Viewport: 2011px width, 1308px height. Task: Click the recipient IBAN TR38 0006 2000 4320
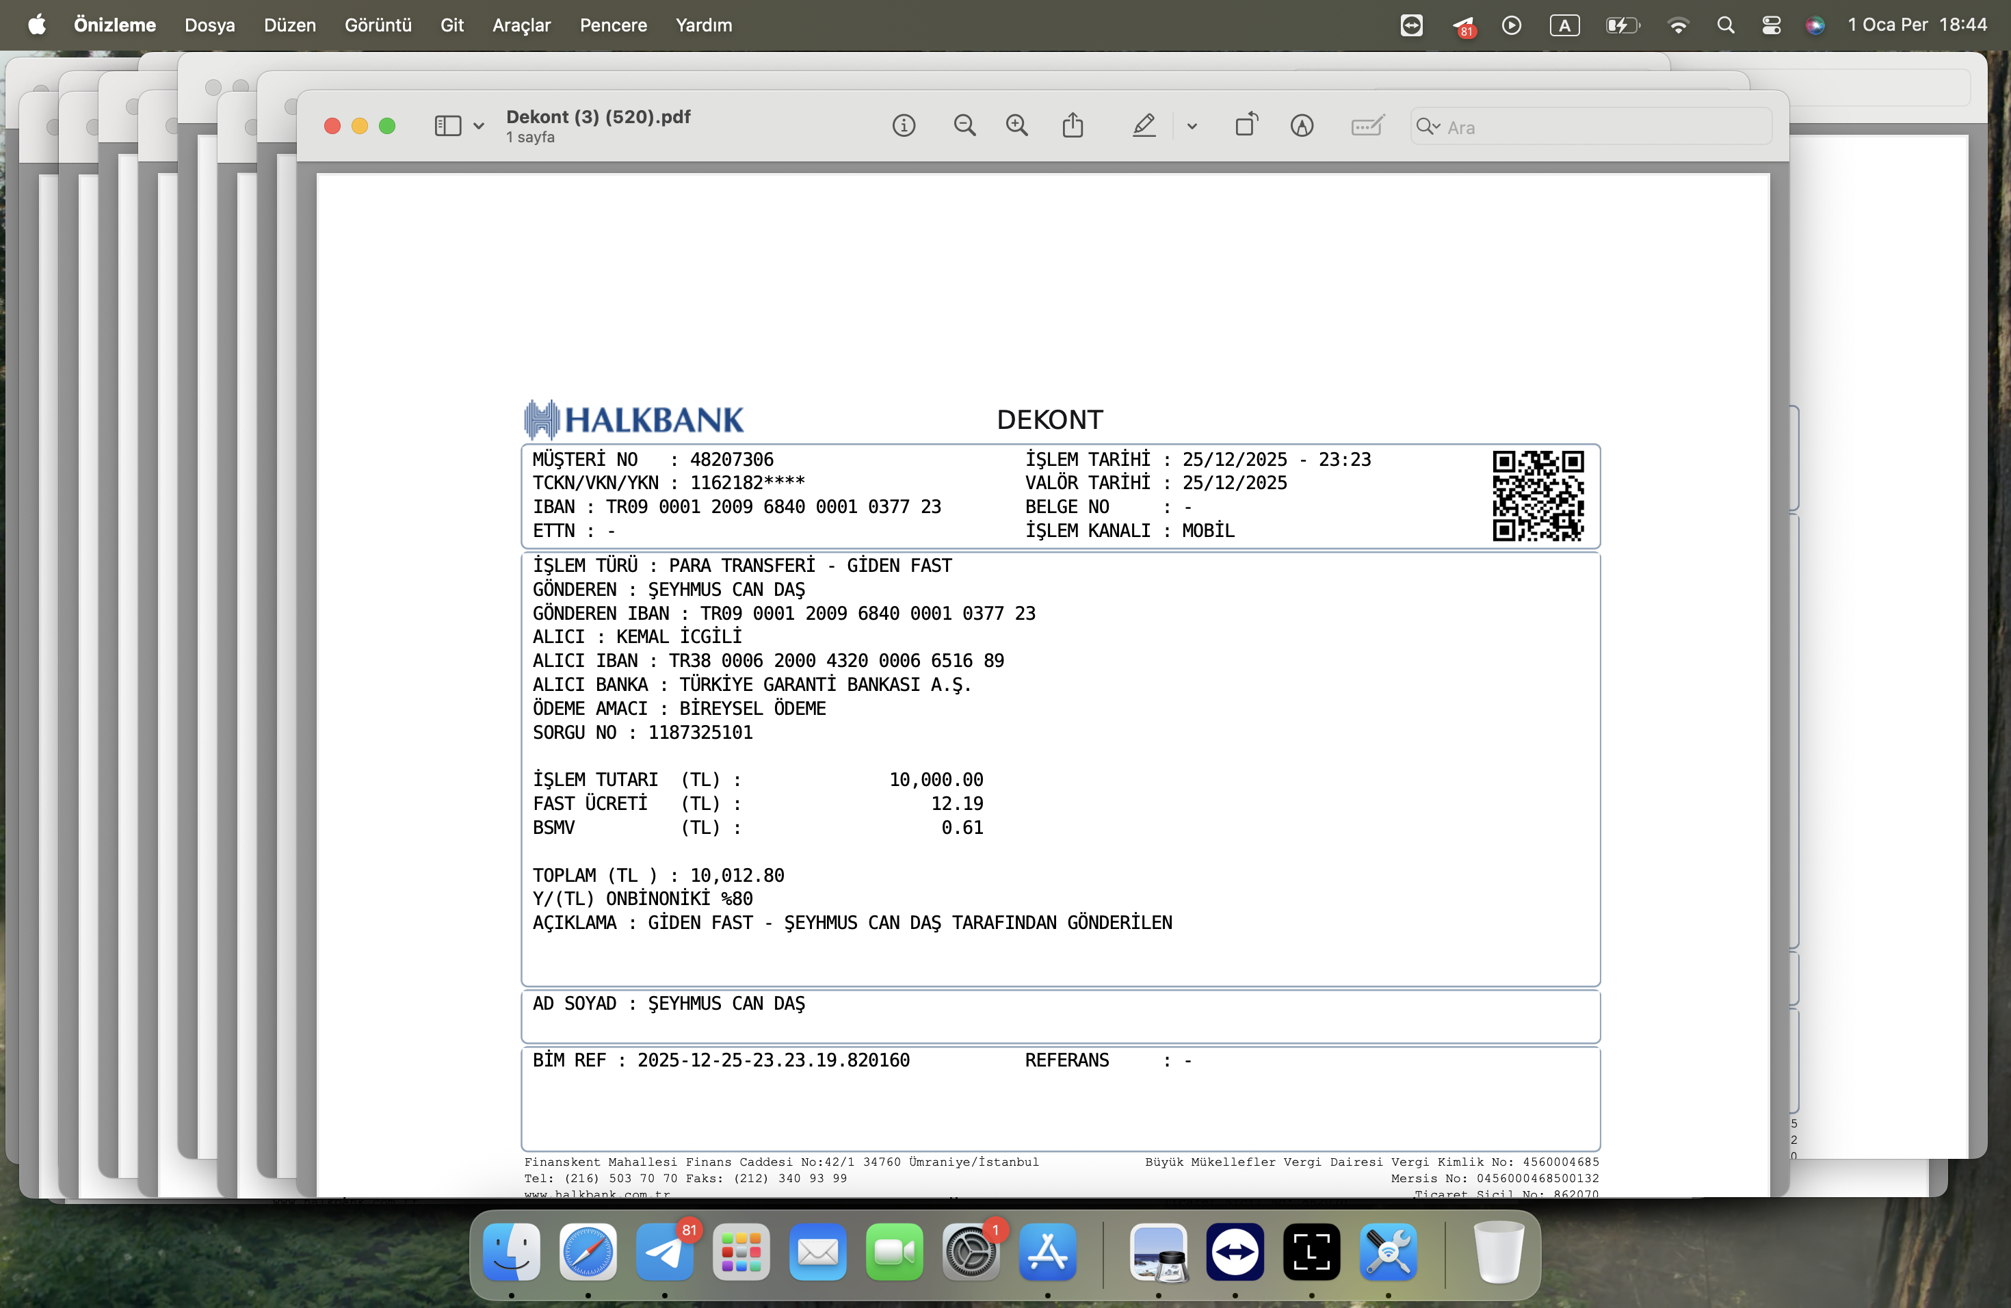(x=837, y=661)
